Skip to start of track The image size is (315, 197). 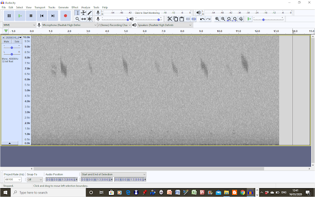pyautogui.click(x=42, y=16)
